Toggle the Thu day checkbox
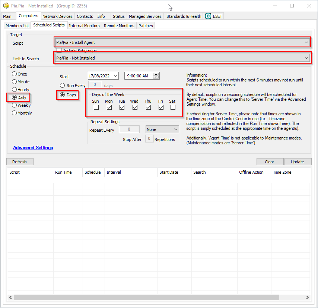 click(x=148, y=107)
